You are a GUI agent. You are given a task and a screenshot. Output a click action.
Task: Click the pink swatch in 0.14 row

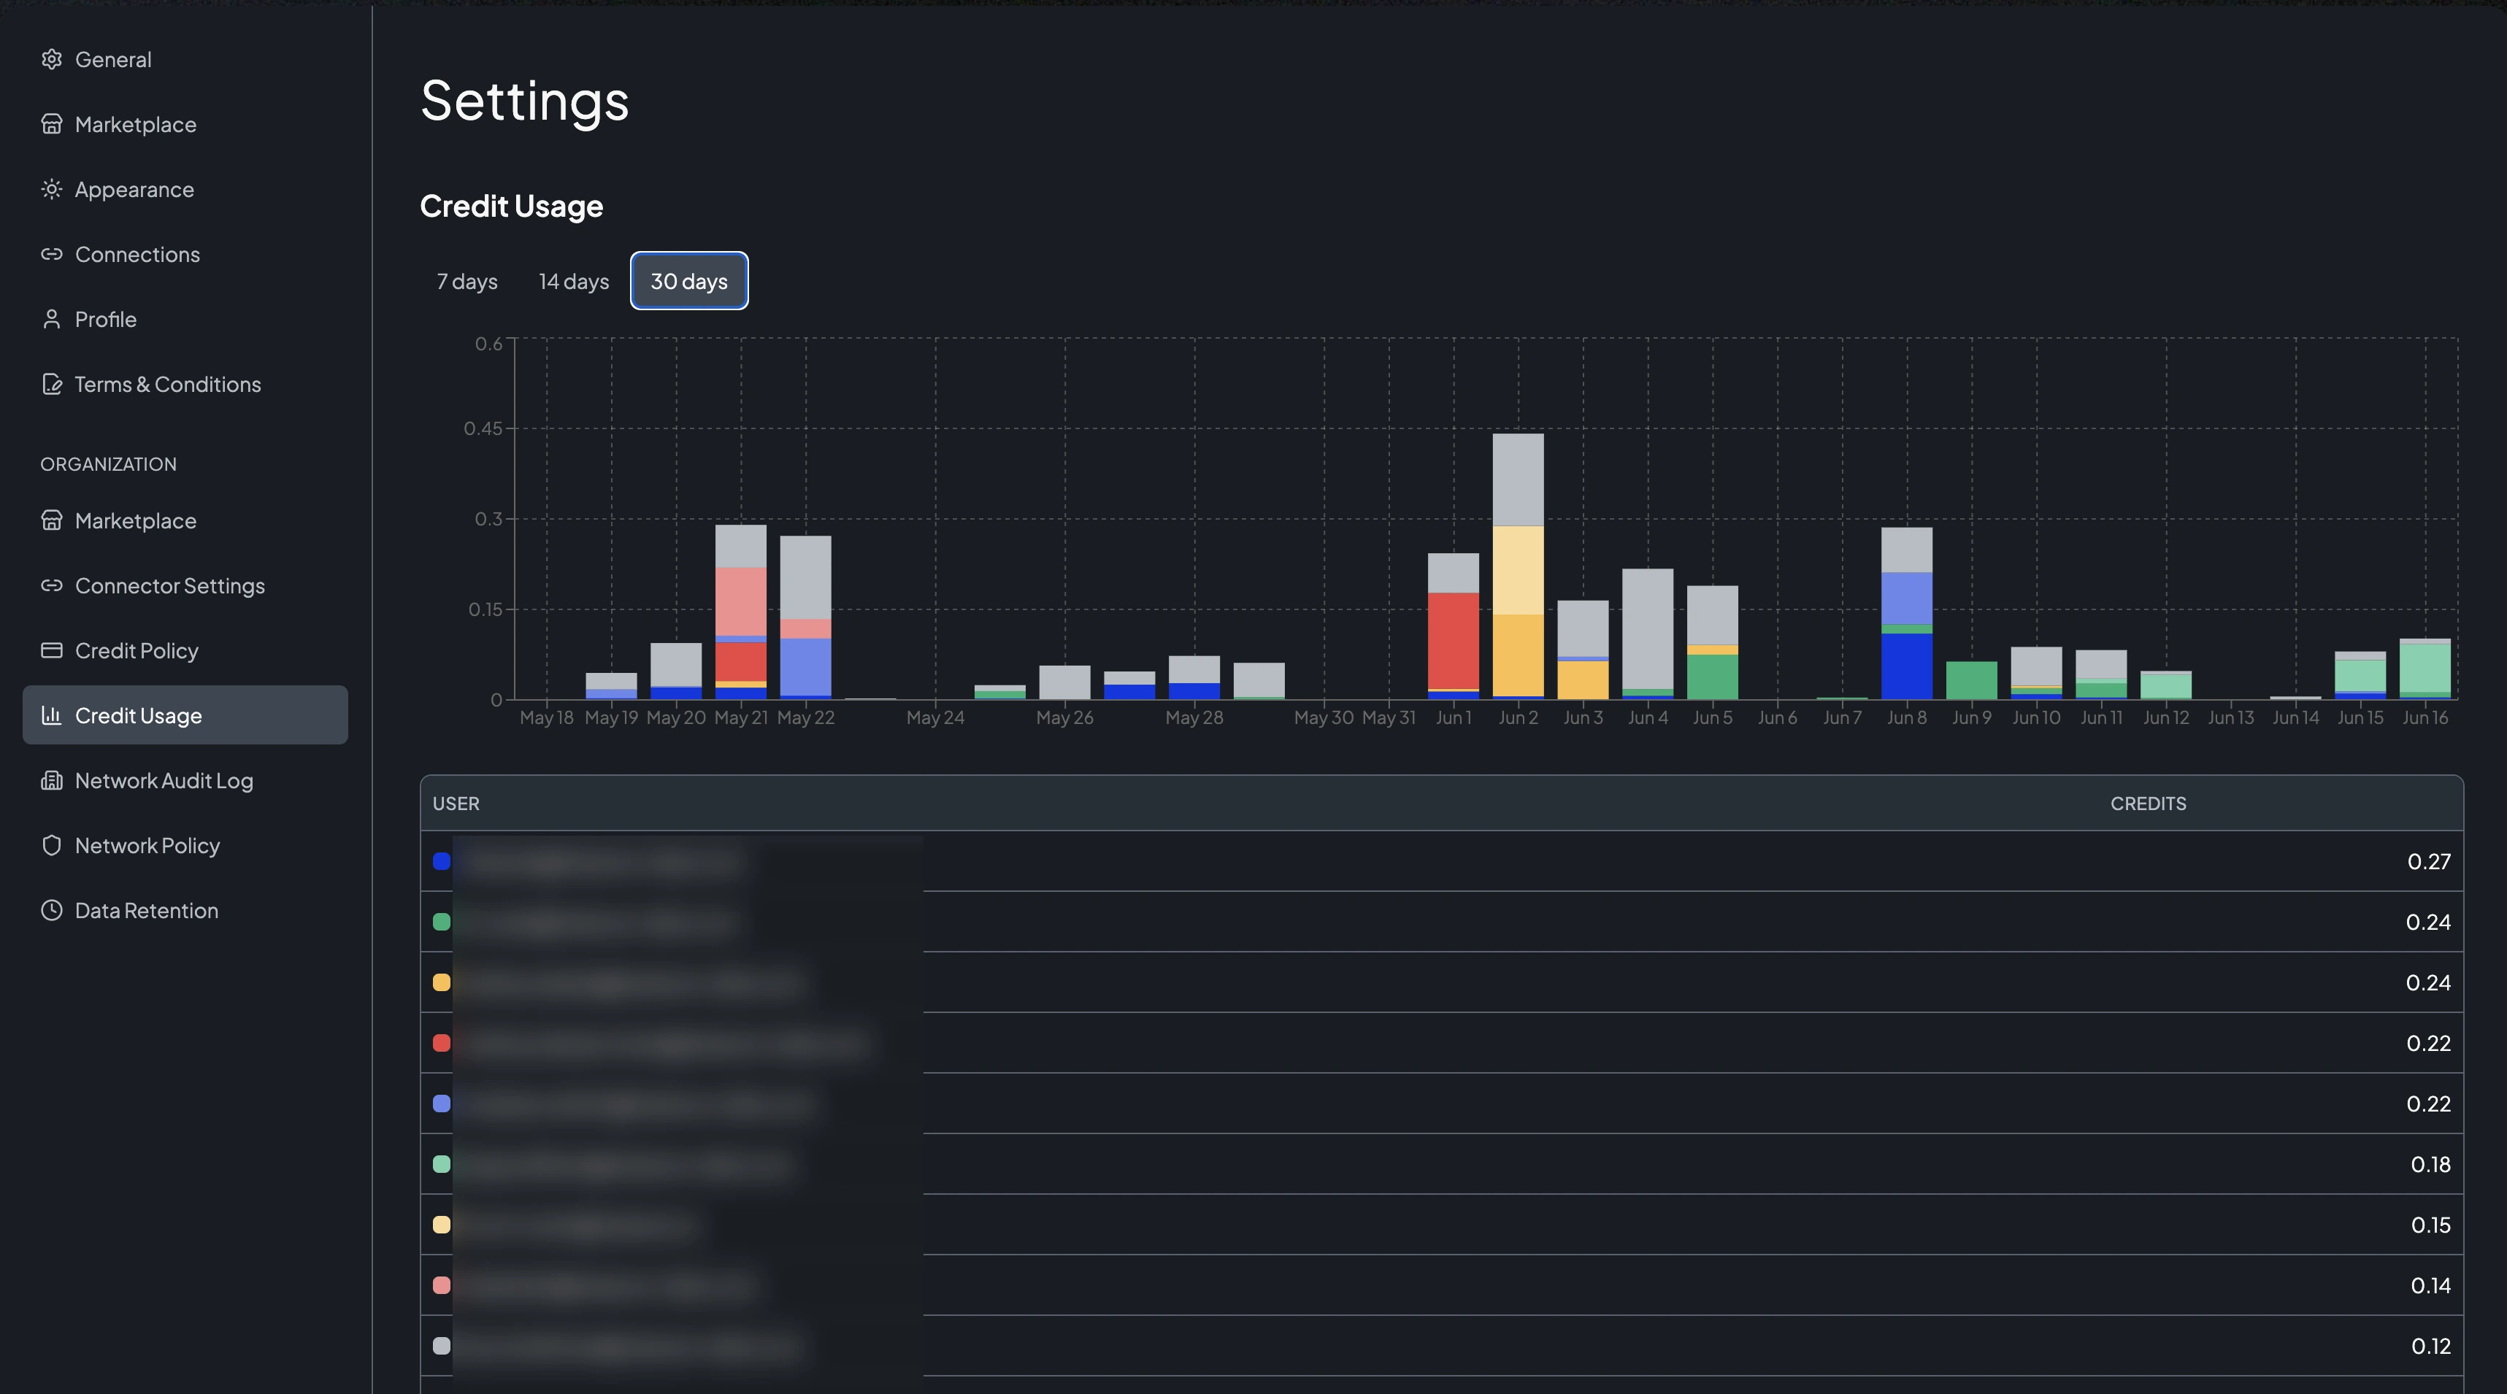pos(442,1285)
